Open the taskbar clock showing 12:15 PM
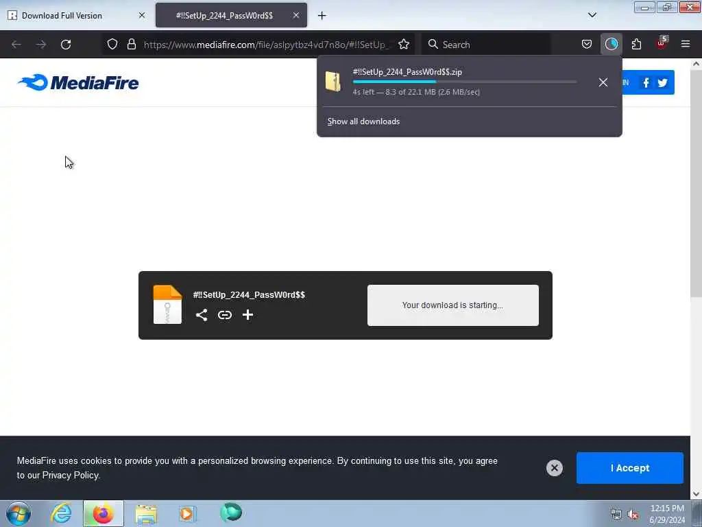702x527 pixels. [x=667, y=514]
